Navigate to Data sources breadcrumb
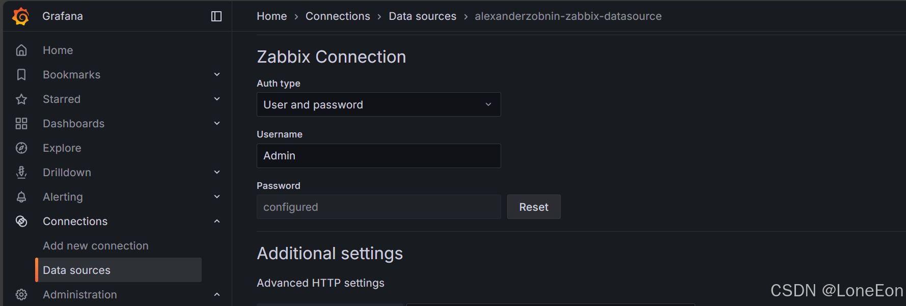The width and height of the screenshot is (906, 306). (x=422, y=16)
